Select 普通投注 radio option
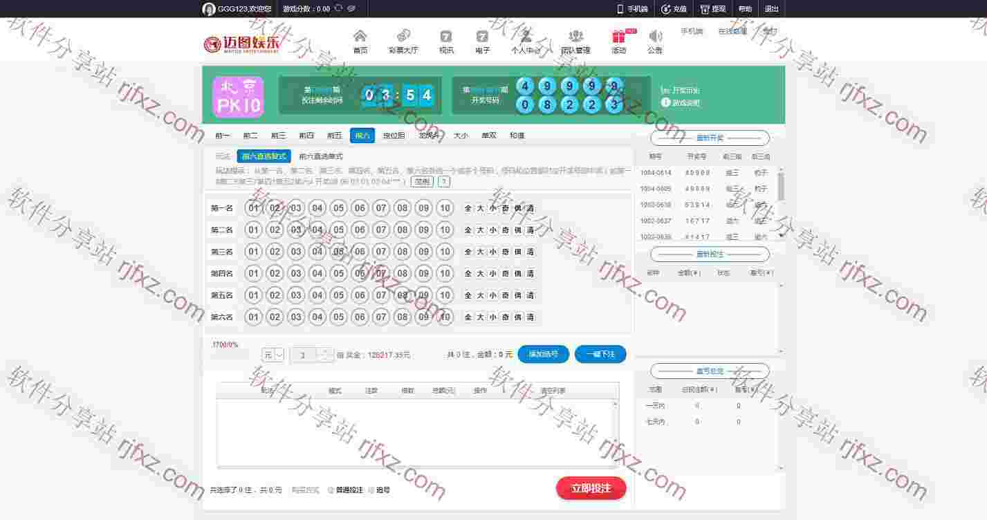 331,490
